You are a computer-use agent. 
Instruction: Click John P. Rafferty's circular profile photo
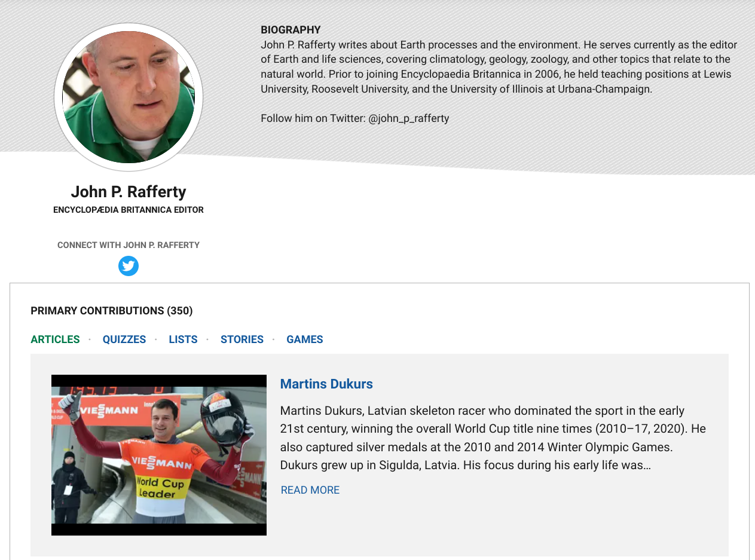tap(129, 97)
